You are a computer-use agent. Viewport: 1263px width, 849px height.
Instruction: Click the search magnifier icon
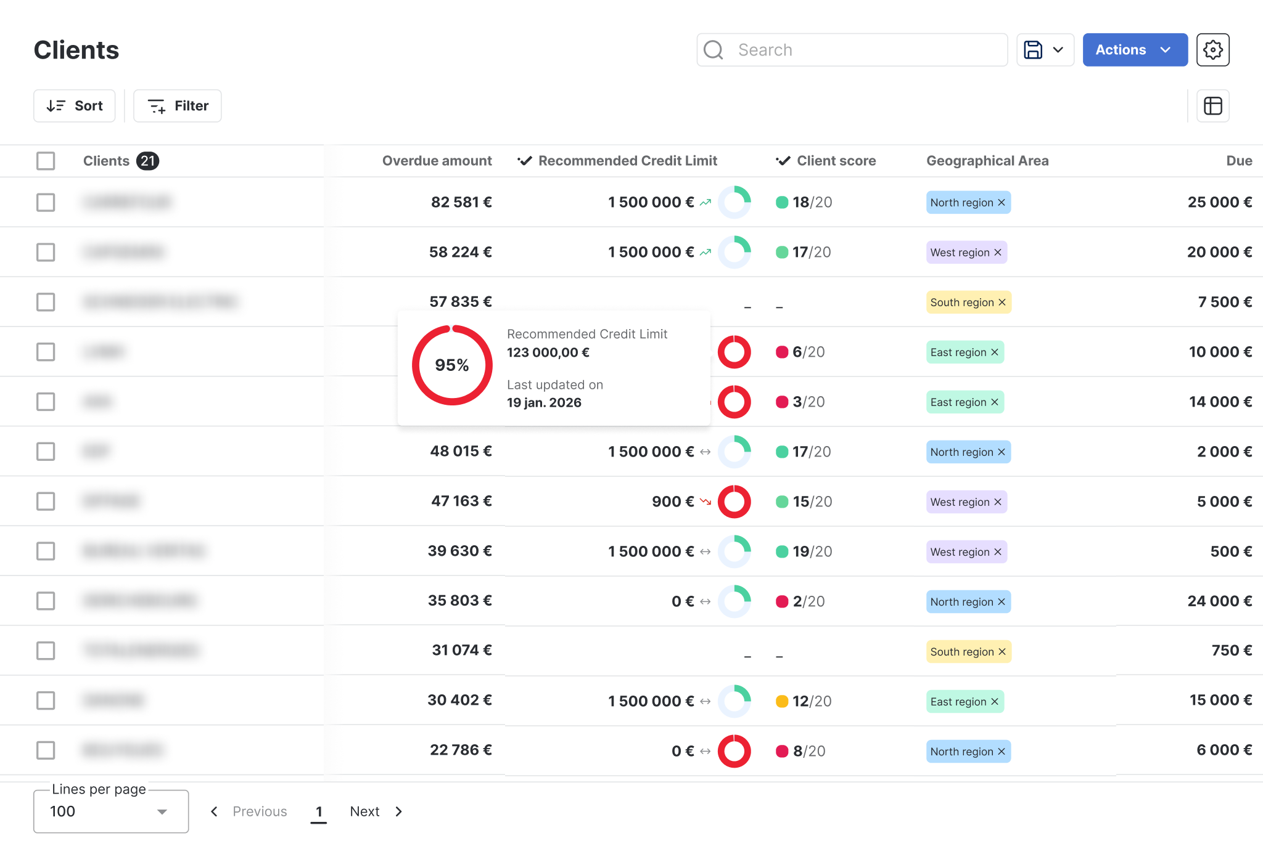tap(714, 50)
